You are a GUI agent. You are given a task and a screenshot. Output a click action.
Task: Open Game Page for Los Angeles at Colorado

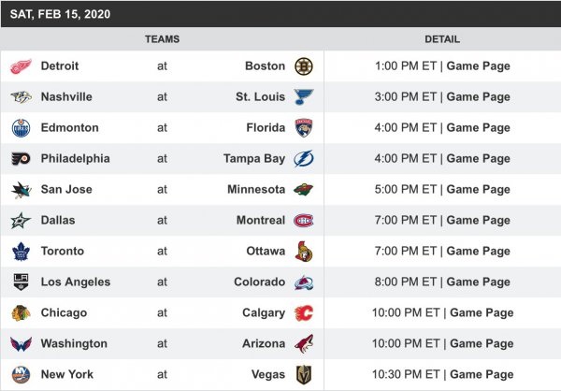(478, 282)
